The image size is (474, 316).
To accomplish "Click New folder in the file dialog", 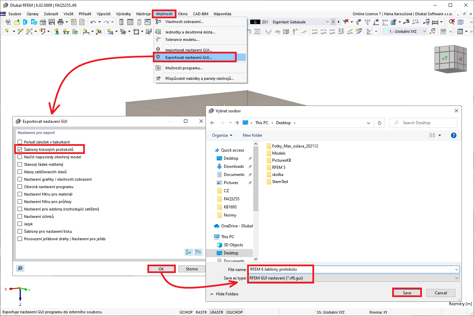I will 253,135.
